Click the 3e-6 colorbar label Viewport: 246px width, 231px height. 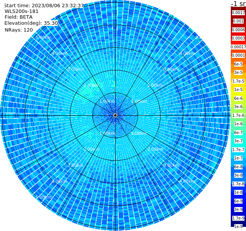click(x=238, y=107)
